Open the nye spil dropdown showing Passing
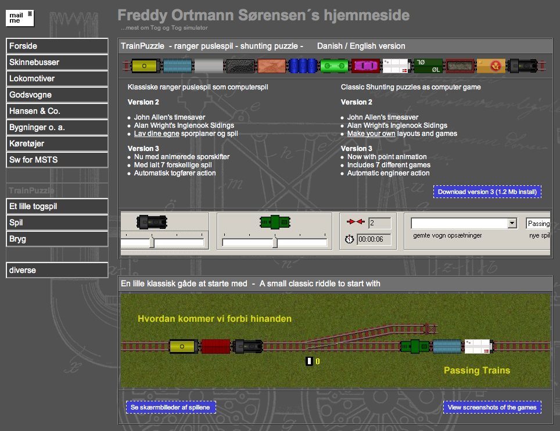This screenshot has height=431, width=560. (539, 224)
